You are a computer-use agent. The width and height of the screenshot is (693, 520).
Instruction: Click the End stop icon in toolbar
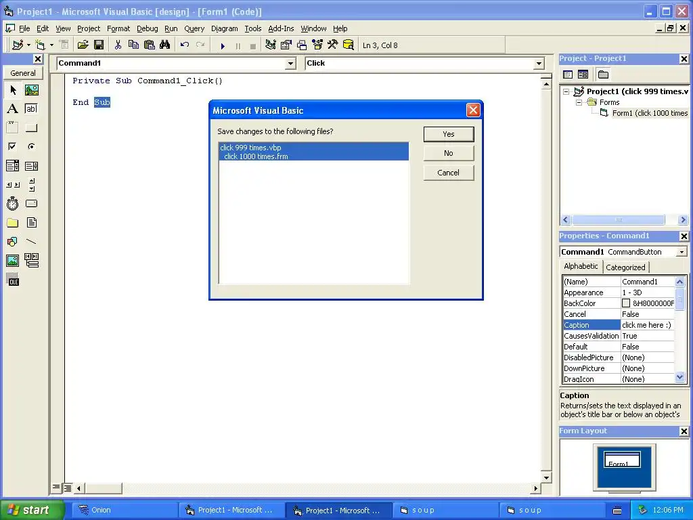tap(253, 45)
